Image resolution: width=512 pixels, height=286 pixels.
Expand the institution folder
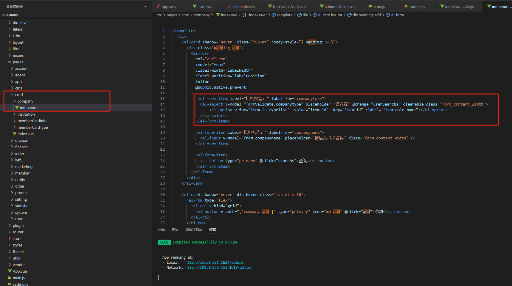click(14, 114)
